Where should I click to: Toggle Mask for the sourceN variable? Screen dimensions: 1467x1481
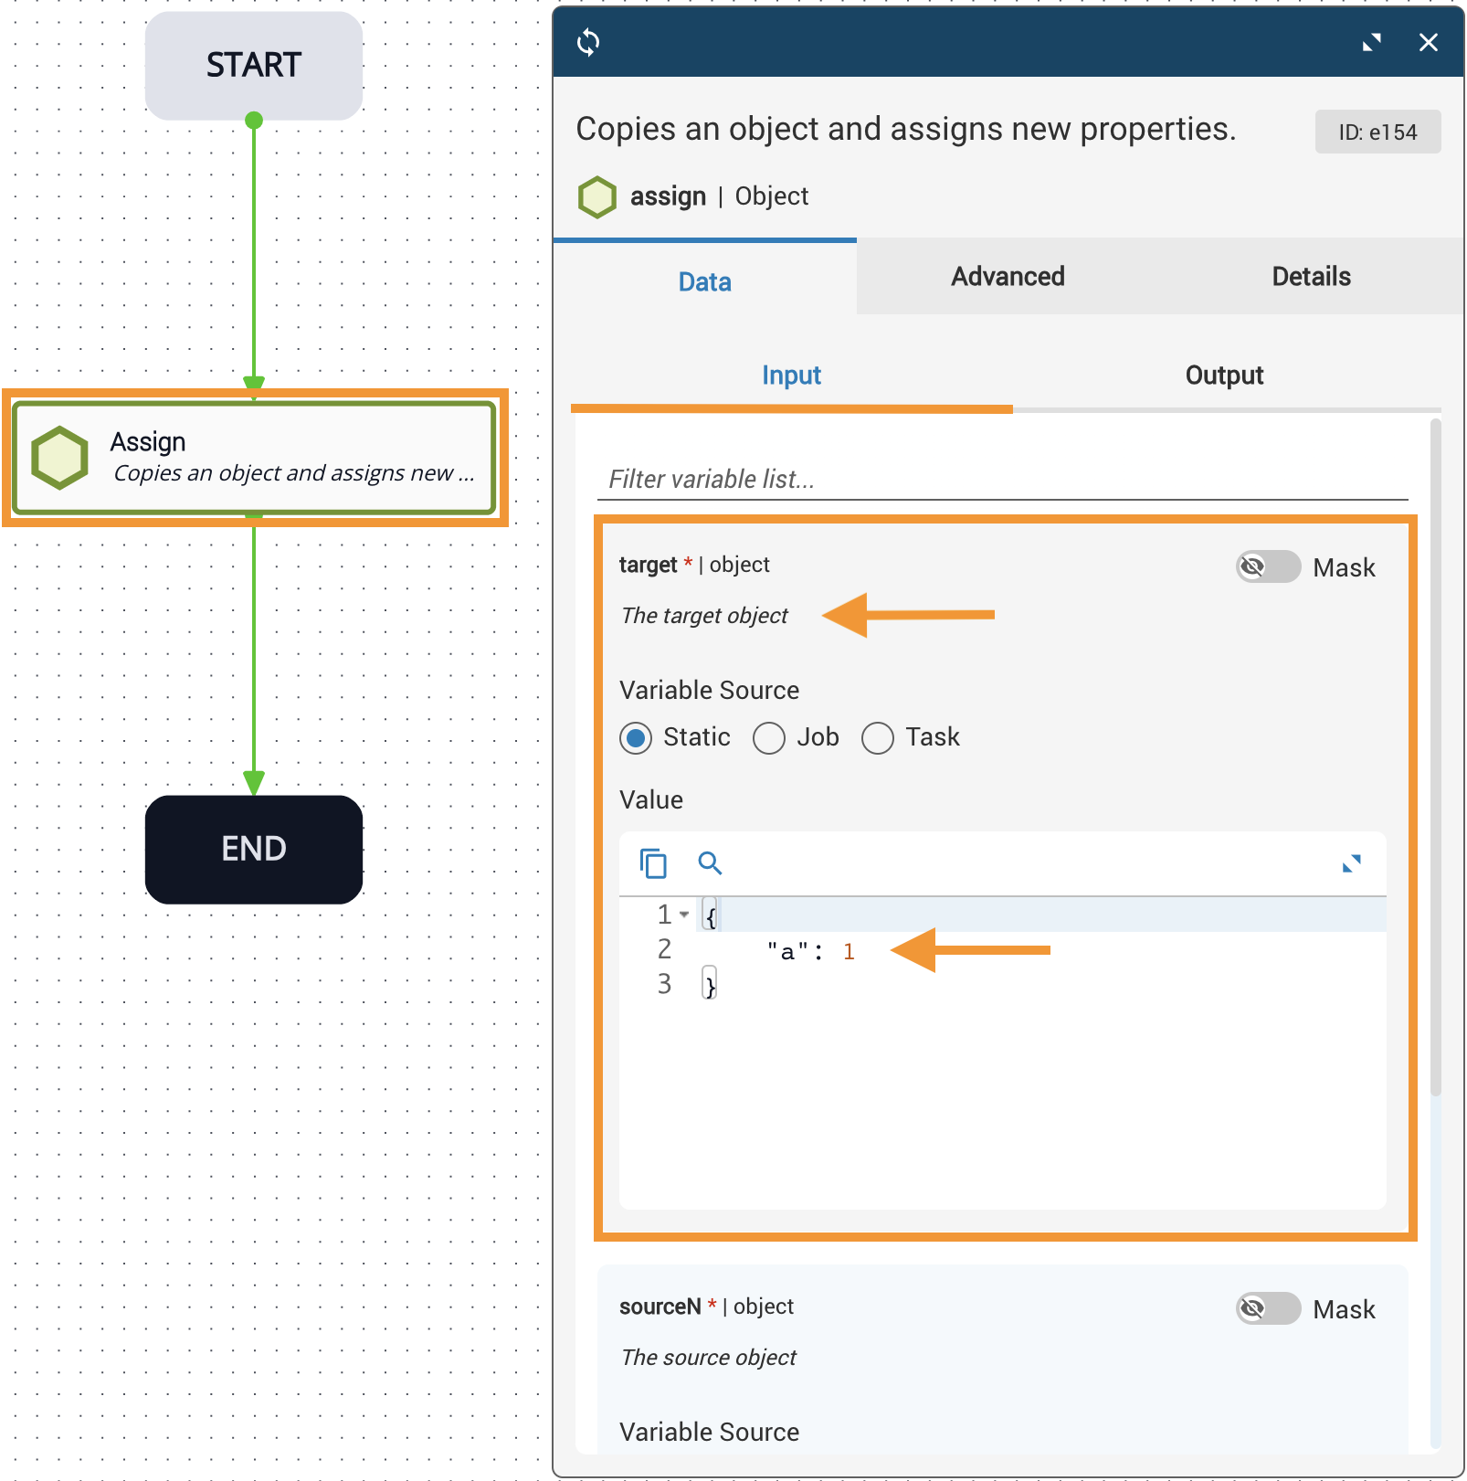click(1268, 1309)
